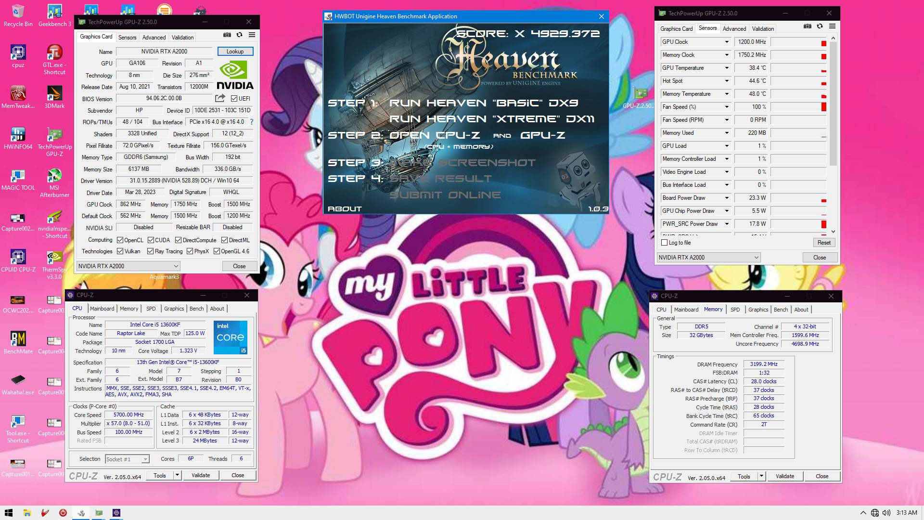Screen dimensions: 924x520
Task: Click the Lookup button in GPU-Z
Action: coord(235,51)
